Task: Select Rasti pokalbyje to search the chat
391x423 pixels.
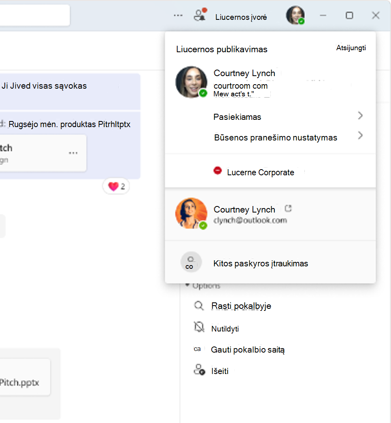Action: (241, 306)
